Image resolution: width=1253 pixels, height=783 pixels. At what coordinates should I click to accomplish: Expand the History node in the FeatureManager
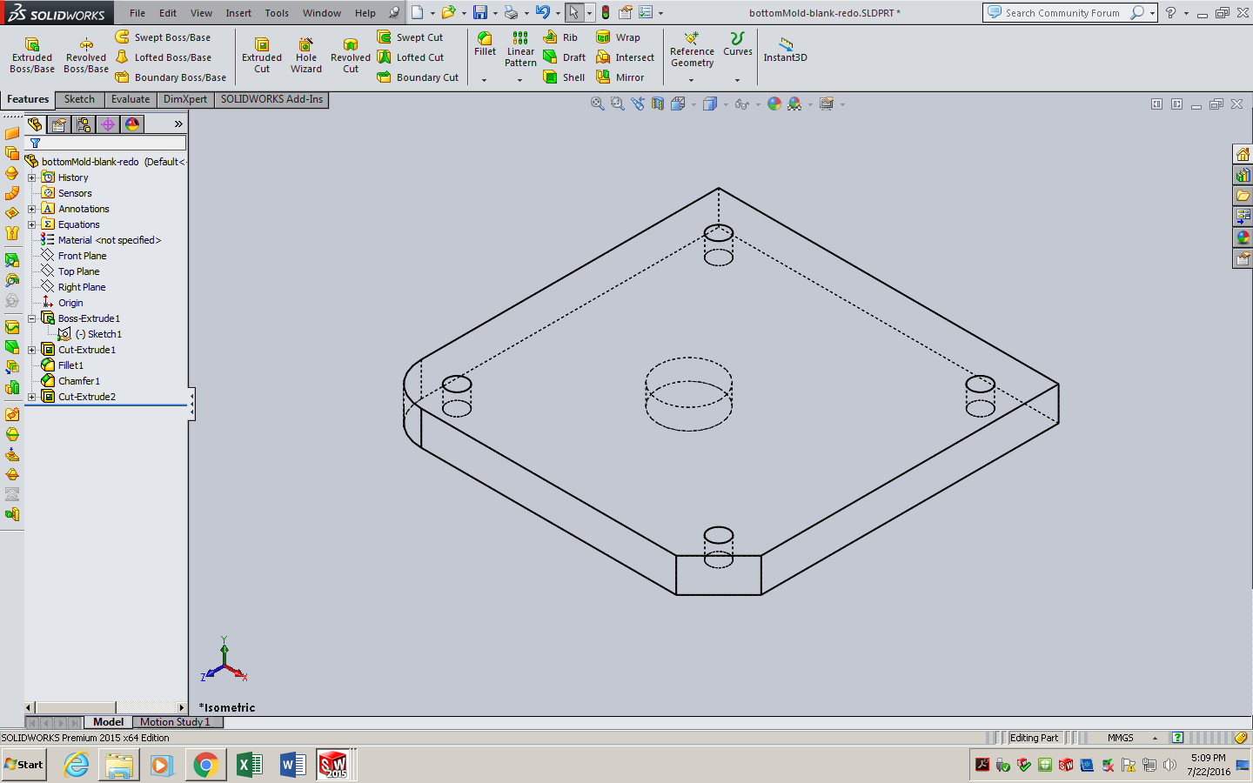point(31,177)
